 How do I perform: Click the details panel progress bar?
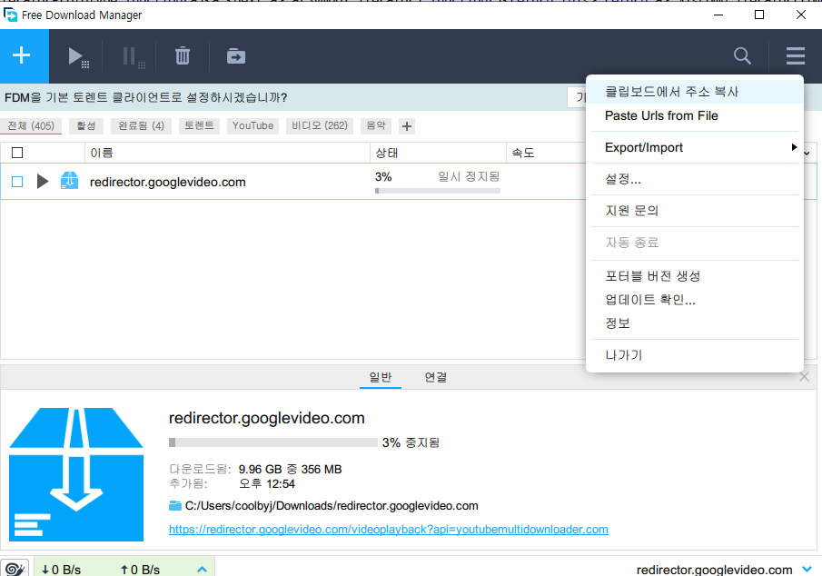(273, 442)
